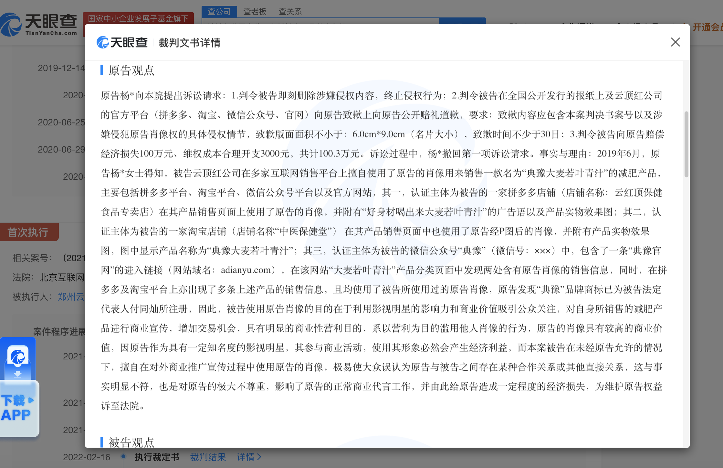
Task: Click the 相关案号 label
Action: coord(32,258)
